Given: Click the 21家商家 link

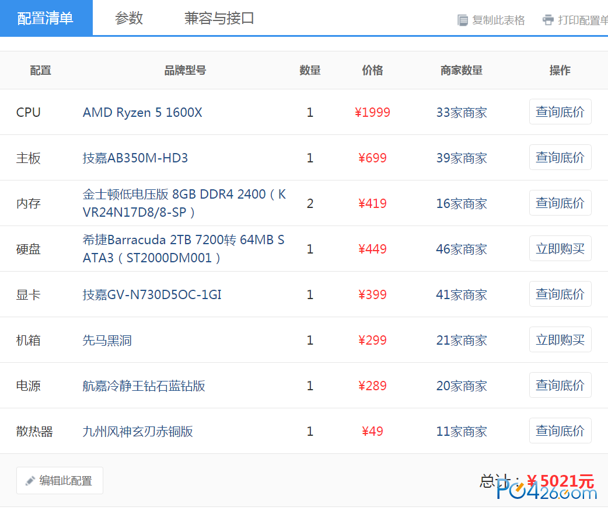Looking at the screenshot, I should coord(462,341).
